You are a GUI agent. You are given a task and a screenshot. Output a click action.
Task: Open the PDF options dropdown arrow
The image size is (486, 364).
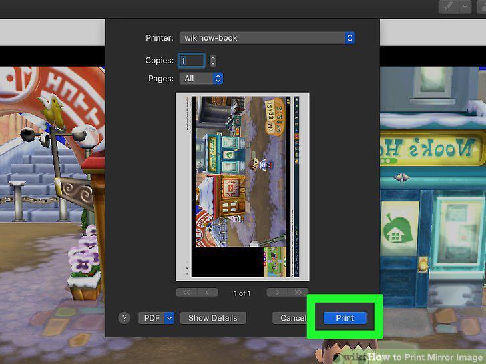[169, 318]
